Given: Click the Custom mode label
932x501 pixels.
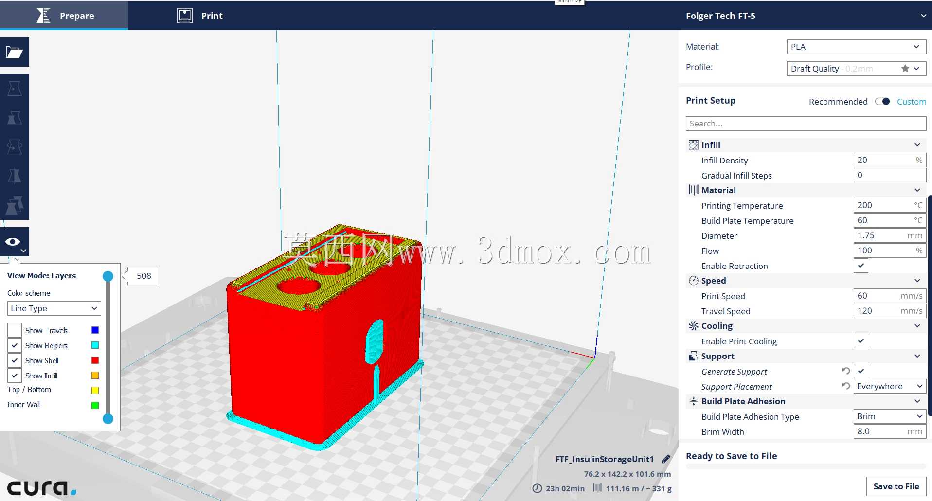Looking at the screenshot, I should pos(912,102).
